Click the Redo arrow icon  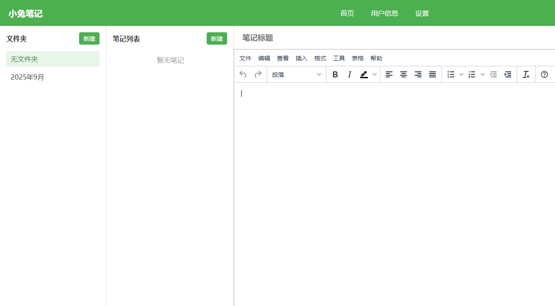point(258,74)
